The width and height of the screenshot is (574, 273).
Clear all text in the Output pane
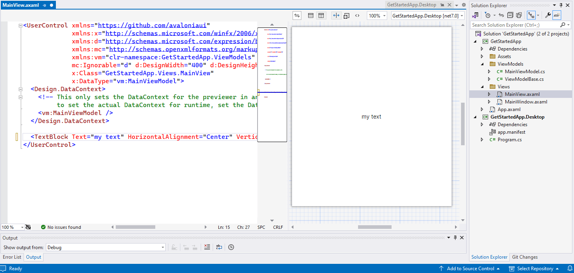[207, 247]
